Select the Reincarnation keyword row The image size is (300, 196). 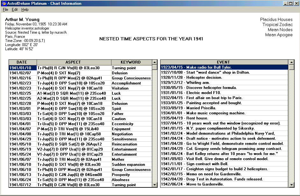point(132,144)
